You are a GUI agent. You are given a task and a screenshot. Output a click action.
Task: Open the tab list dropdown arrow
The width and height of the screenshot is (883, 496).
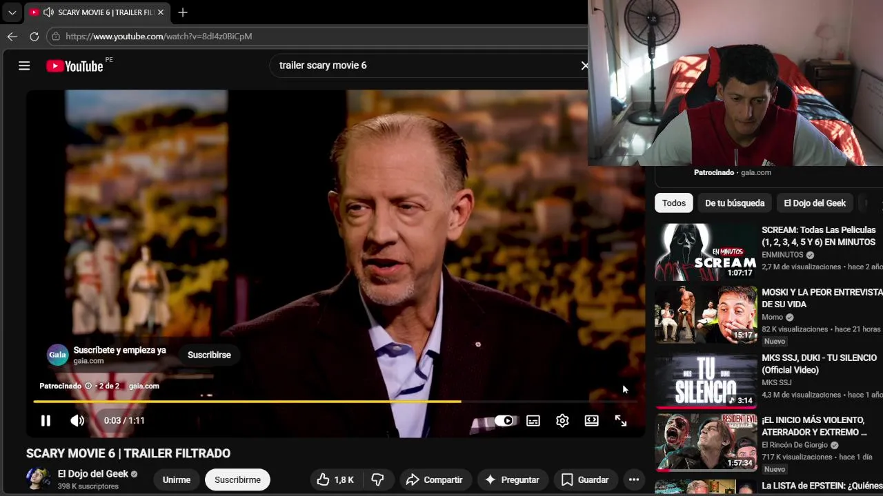(12, 12)
